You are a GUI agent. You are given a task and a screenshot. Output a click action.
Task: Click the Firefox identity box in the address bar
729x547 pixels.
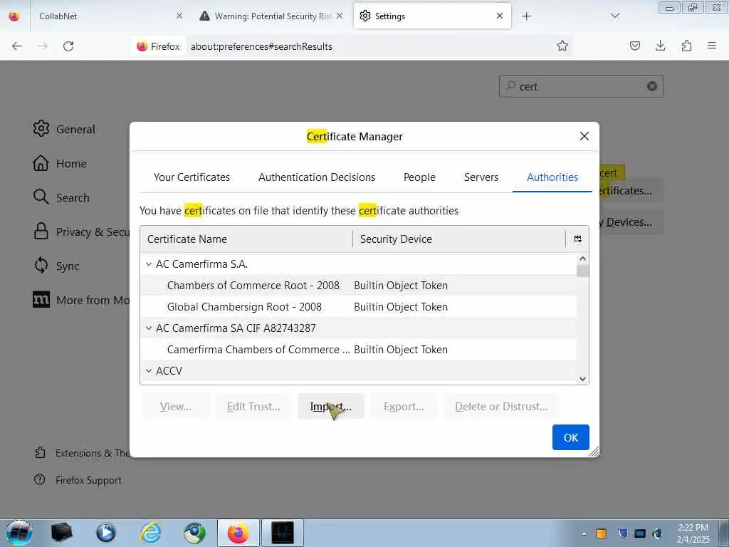158,46
